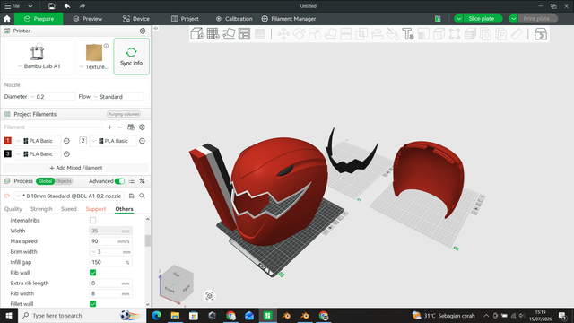This screenshot has width=574, height=323.
Task: Select the Measure ruler tool
Action: [517, 34]
